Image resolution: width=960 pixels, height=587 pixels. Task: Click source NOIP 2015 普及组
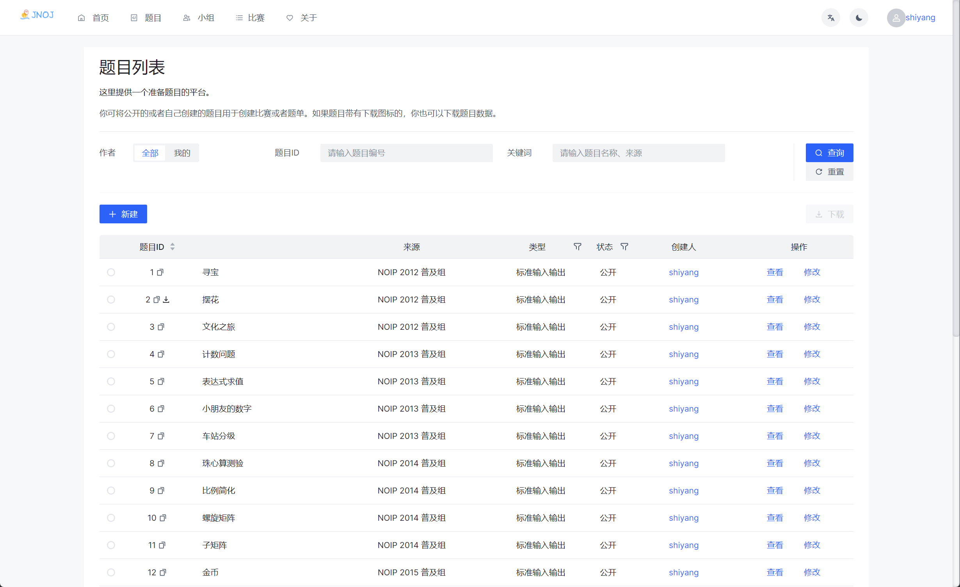(411, 572)
